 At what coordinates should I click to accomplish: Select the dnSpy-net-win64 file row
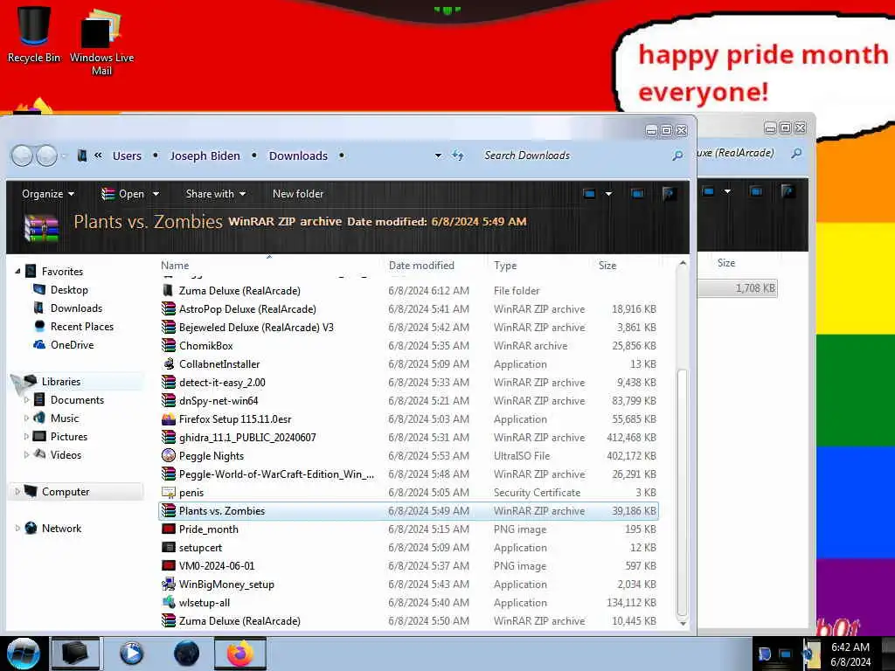tap(409, 400)
